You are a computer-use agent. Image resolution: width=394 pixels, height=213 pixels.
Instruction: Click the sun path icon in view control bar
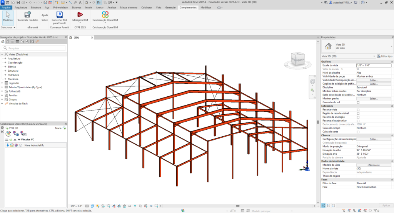click(98, 206)
